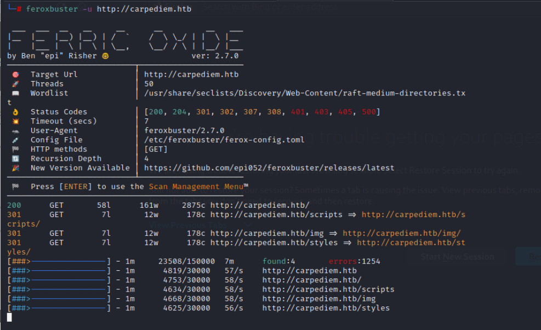This screenshot has height=330, width=541.
Task: Click the smiley emoji after Risher
Action: point(106,56)
